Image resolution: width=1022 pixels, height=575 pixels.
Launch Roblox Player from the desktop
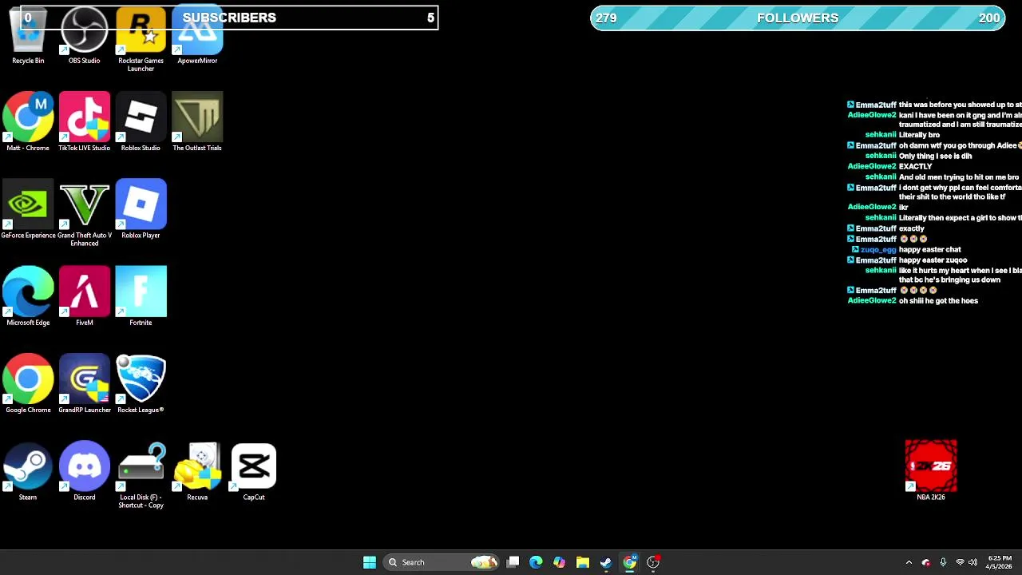(141, 209)
